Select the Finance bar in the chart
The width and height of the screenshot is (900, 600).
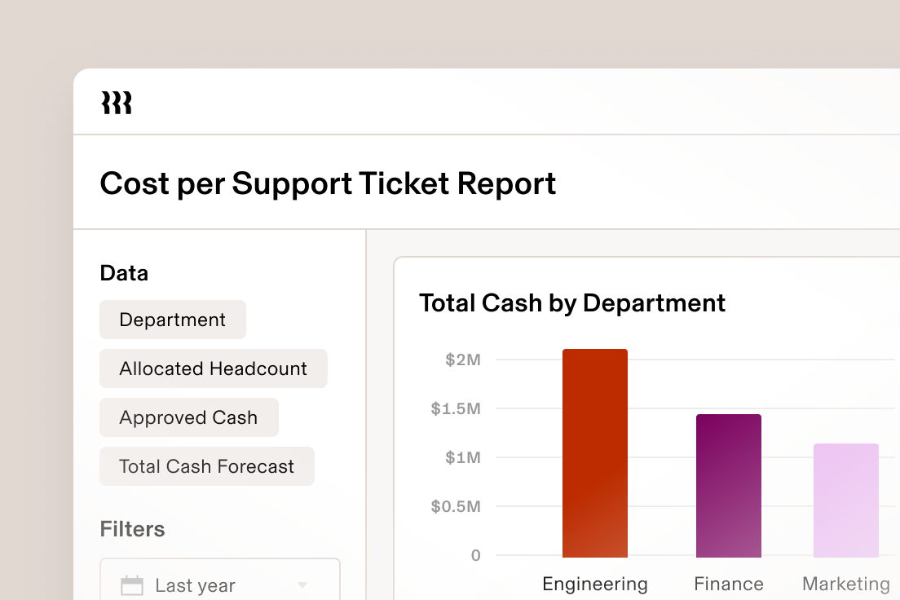728,485
